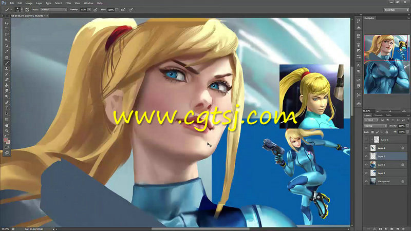Open the Image menu

coord(29,3)
